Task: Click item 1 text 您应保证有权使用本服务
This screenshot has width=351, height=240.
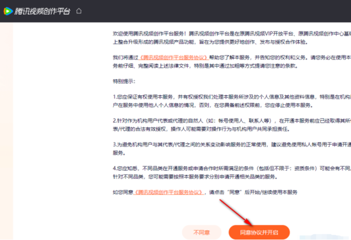Action: (232, 101)
